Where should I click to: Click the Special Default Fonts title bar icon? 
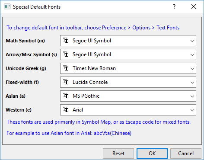pyautogui.click(x=7, y=6)
